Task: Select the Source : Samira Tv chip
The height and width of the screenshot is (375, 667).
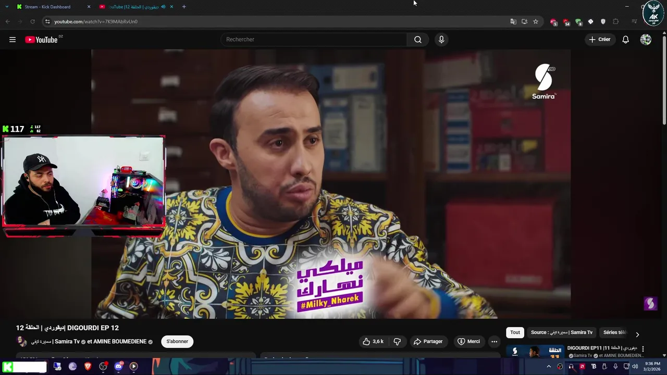Action: 561,332
